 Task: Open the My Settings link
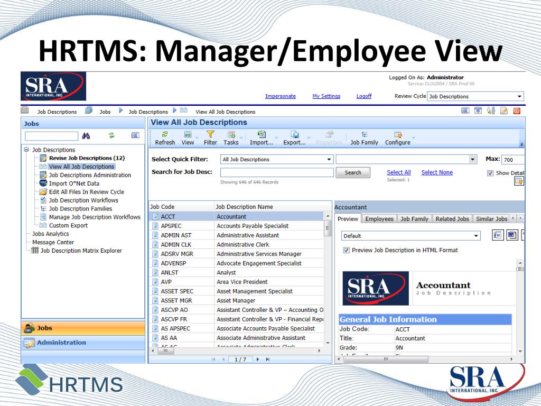[327, 96]
